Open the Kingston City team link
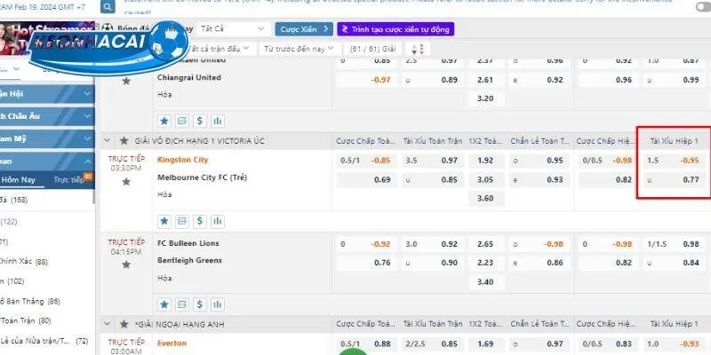 [182, 160]
